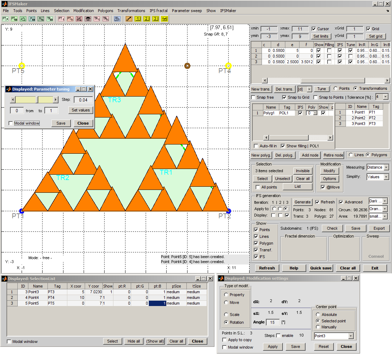Image resolution: width=392 pixels, height=355 pixels.
Task: Click the Step input field
Action: [83, 100]
